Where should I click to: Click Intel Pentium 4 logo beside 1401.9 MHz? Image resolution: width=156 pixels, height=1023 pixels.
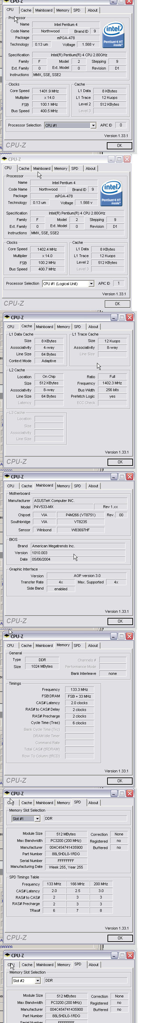[x=113, y=34]
